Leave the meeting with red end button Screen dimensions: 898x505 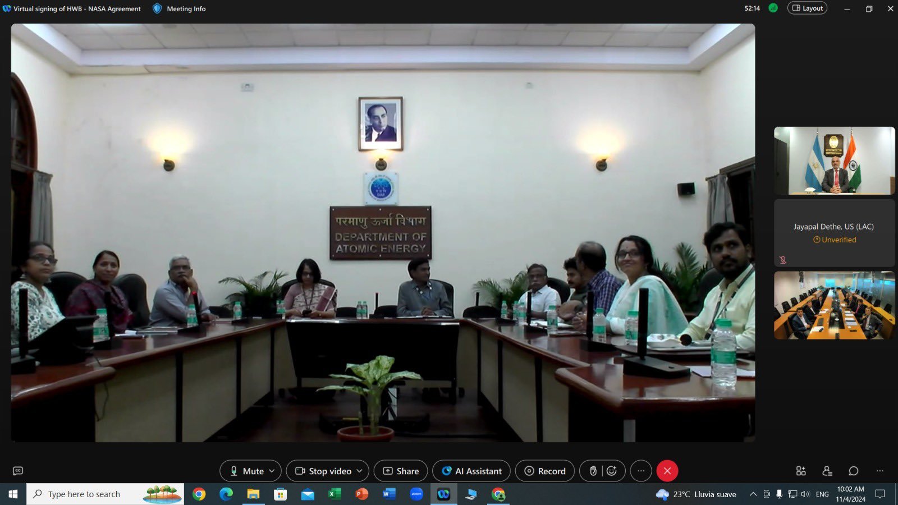tap(667, 471)
